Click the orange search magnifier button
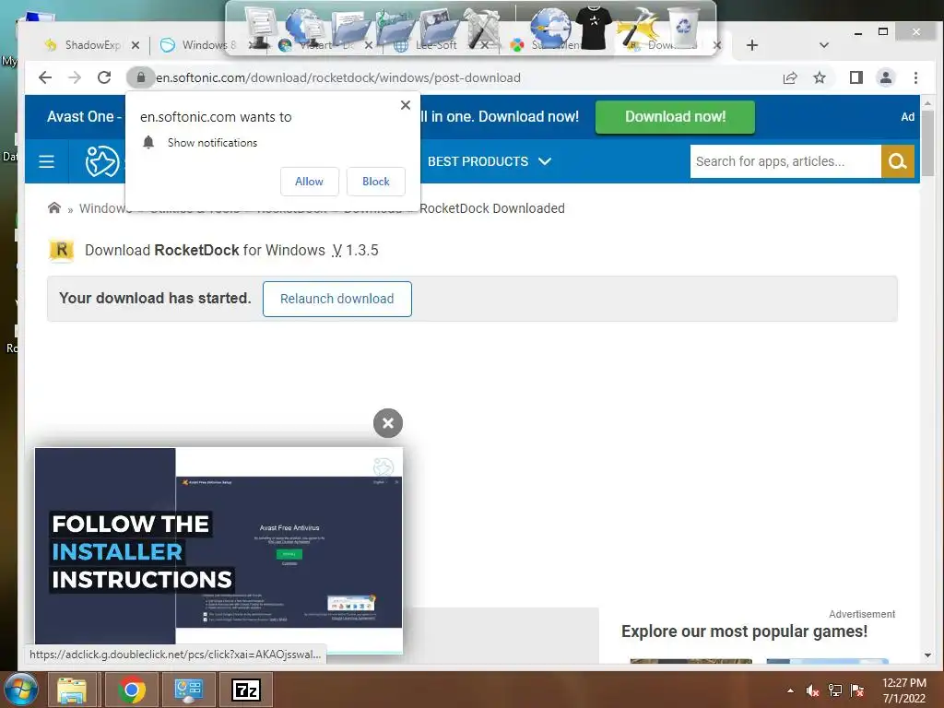Image resolution: width=944 pixels, height=708 pixels. click(x=898, y=161)
